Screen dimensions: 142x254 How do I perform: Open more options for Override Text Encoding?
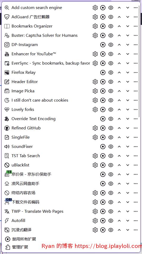pyautogui.click(x=136, y=119)
